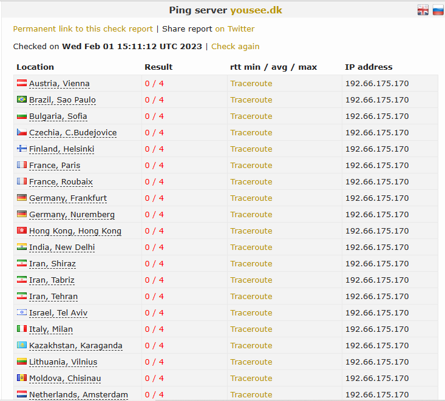
Task: Open Traceroute for Iran, Tehran
Action: coord(251,297)
